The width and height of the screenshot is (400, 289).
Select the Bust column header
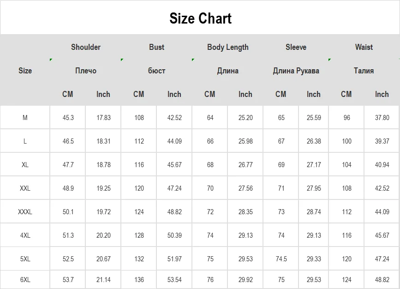click(x=156, y=47)
